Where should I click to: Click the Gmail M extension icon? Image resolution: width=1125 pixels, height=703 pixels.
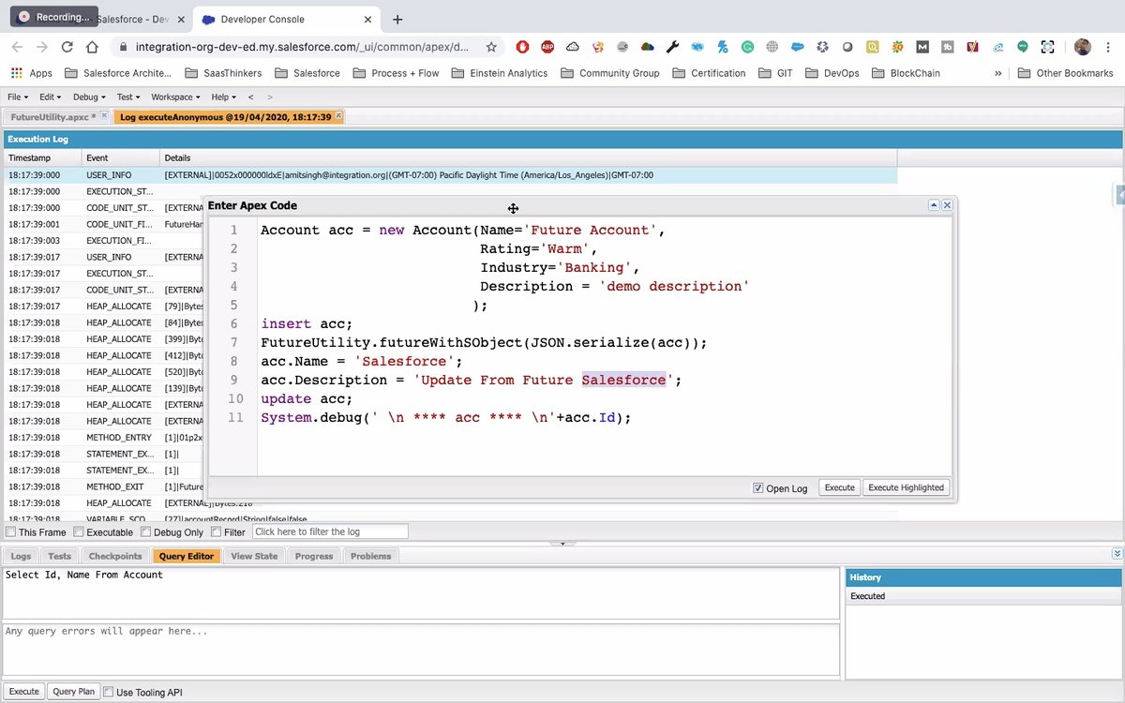coord(922,47)
